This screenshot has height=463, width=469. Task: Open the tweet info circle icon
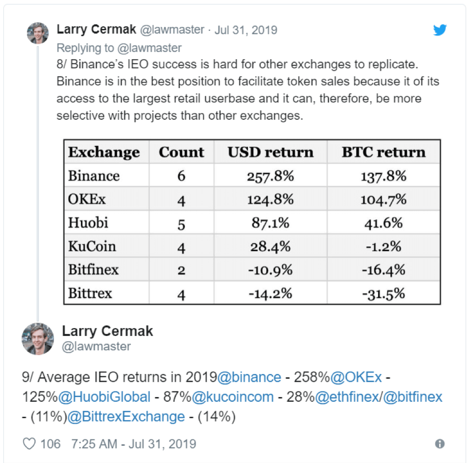coord(440,444)
